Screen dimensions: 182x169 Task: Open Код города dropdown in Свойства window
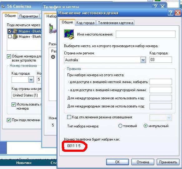pyautogui.click(x=31, y=80)
